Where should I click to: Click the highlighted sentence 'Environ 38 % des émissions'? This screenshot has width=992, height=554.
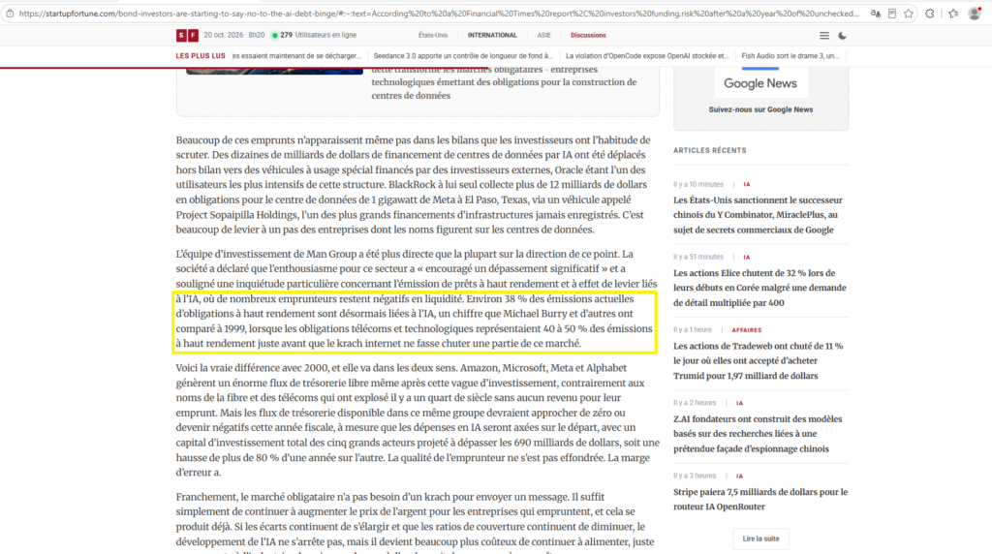[x=415, y=322]
